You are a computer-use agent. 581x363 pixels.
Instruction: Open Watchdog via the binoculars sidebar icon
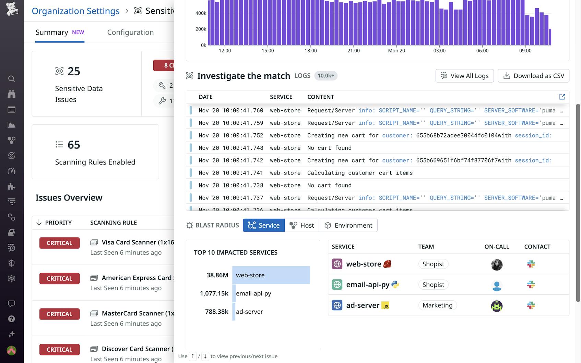(12, 94)
